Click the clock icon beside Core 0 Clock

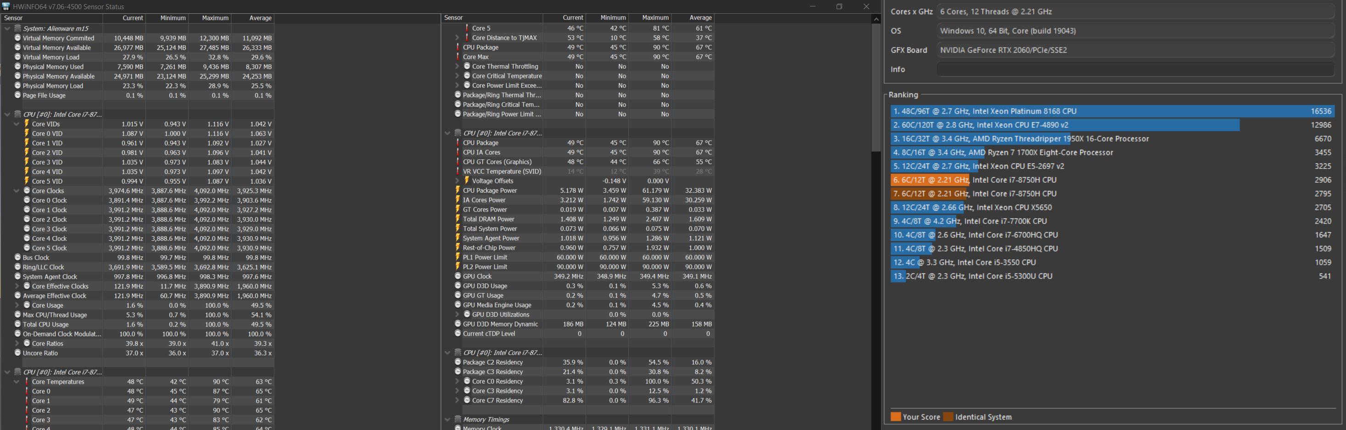(27, 200)
